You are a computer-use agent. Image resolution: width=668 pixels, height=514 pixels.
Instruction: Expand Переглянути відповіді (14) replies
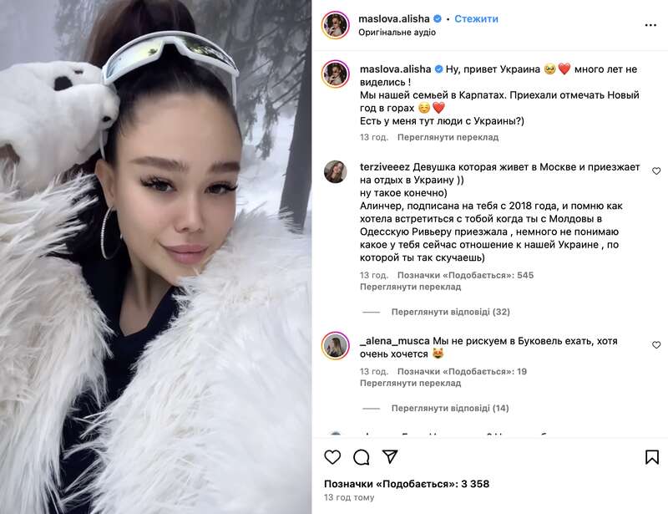tap(450, 408)
